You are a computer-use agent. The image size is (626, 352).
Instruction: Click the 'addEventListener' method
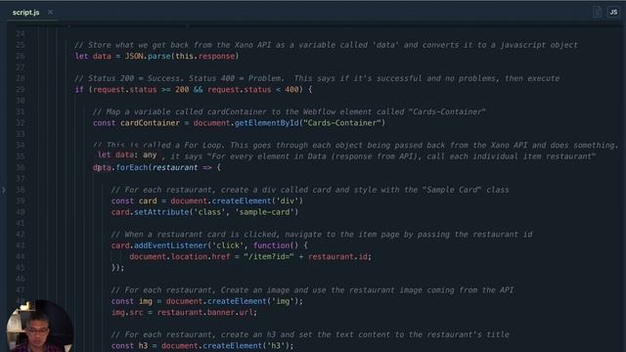[170, 245]
